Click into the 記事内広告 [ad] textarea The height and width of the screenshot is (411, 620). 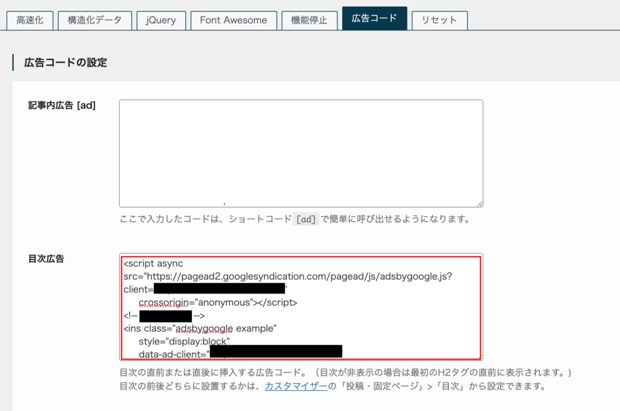coord(301,153)
